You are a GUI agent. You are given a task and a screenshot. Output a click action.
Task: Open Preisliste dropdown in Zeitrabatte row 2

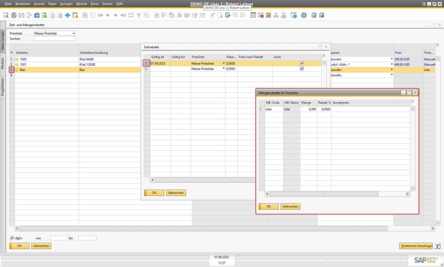click(x=223, y=69)
